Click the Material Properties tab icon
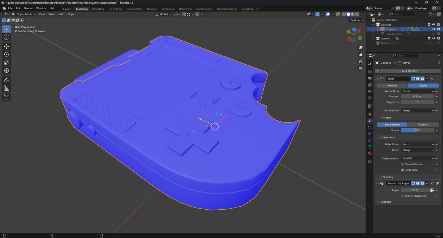Viewport: 443px width, 238px height. tap(369, 153)
